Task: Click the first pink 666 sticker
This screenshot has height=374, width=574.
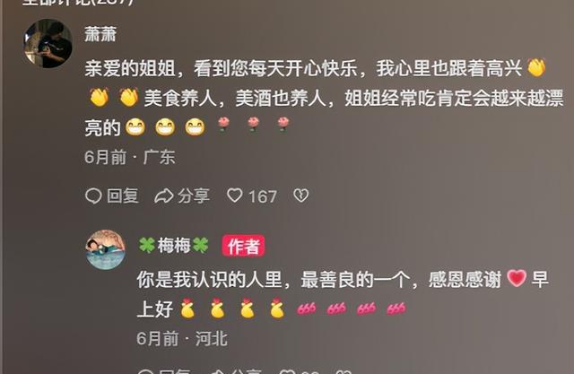Action: click(307, 309)
